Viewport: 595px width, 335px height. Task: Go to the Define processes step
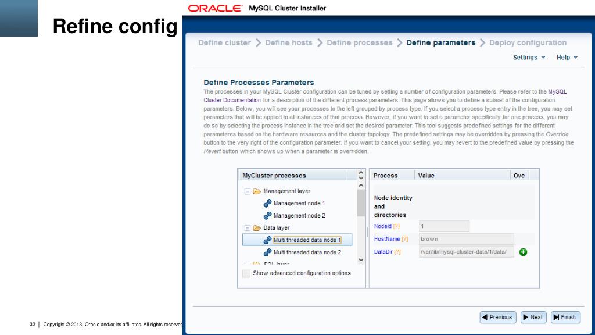pyautogui.click(x=359, y=42)
